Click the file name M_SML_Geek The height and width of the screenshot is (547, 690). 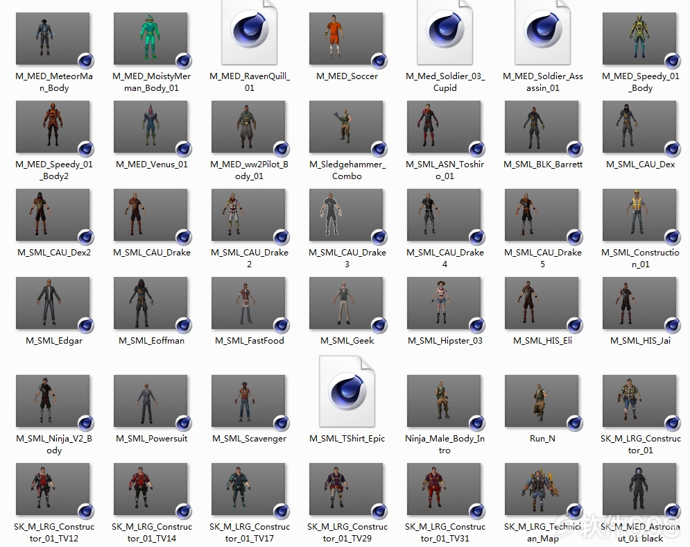(347, 340)
